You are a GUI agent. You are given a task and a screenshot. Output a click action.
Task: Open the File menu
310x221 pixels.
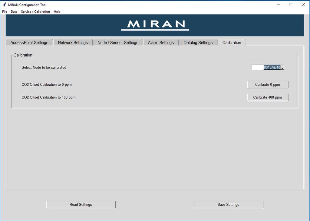click(x=5, y=12)
